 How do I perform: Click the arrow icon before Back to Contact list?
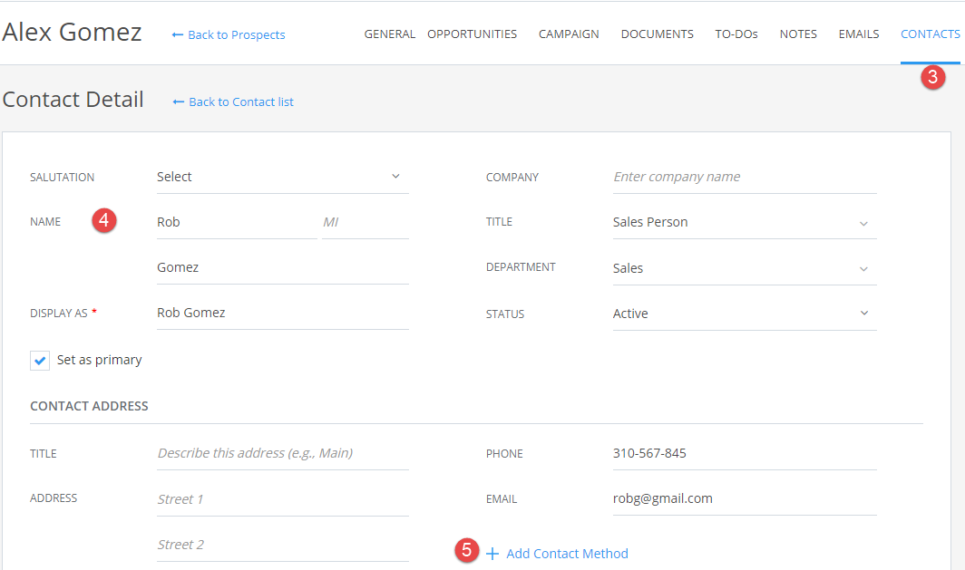[x=179, y=102]
